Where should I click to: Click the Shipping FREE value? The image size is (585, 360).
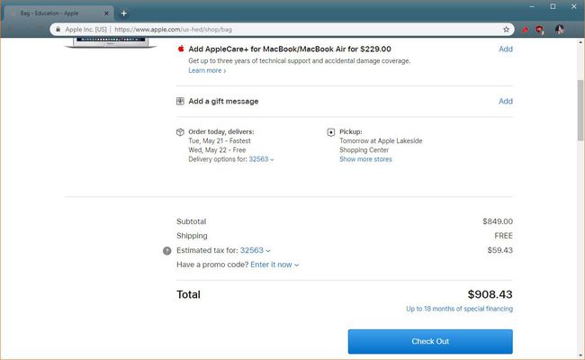coord(503,236)
